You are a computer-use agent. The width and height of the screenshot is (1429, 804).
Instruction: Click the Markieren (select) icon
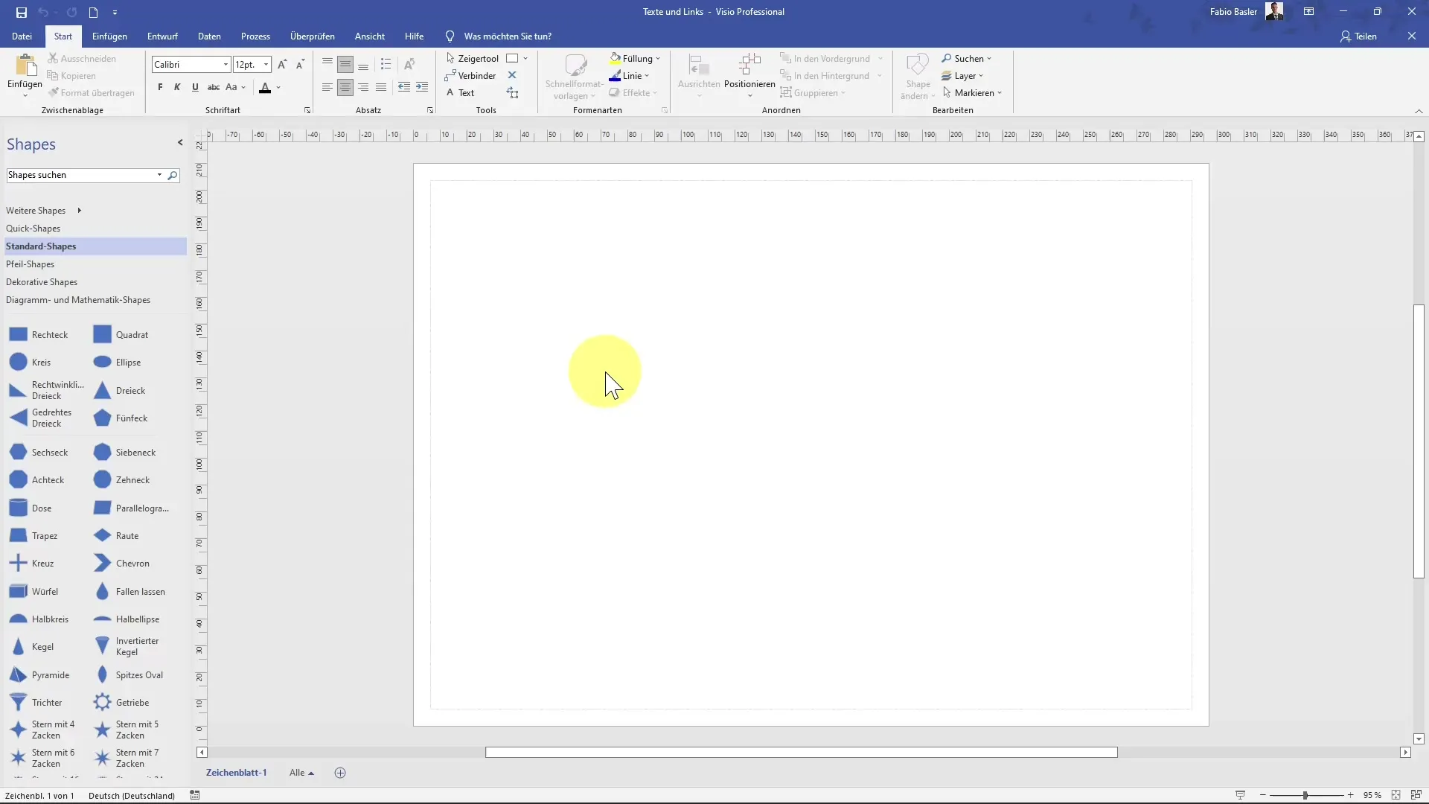(945, 92)
